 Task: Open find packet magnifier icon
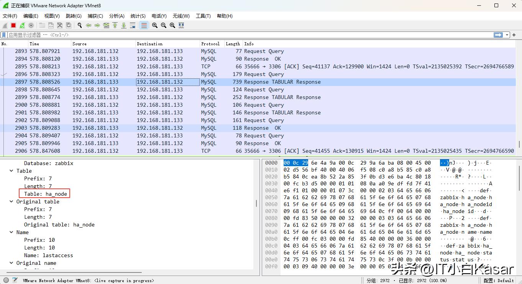pyautogui.click(x=79, y=25)
